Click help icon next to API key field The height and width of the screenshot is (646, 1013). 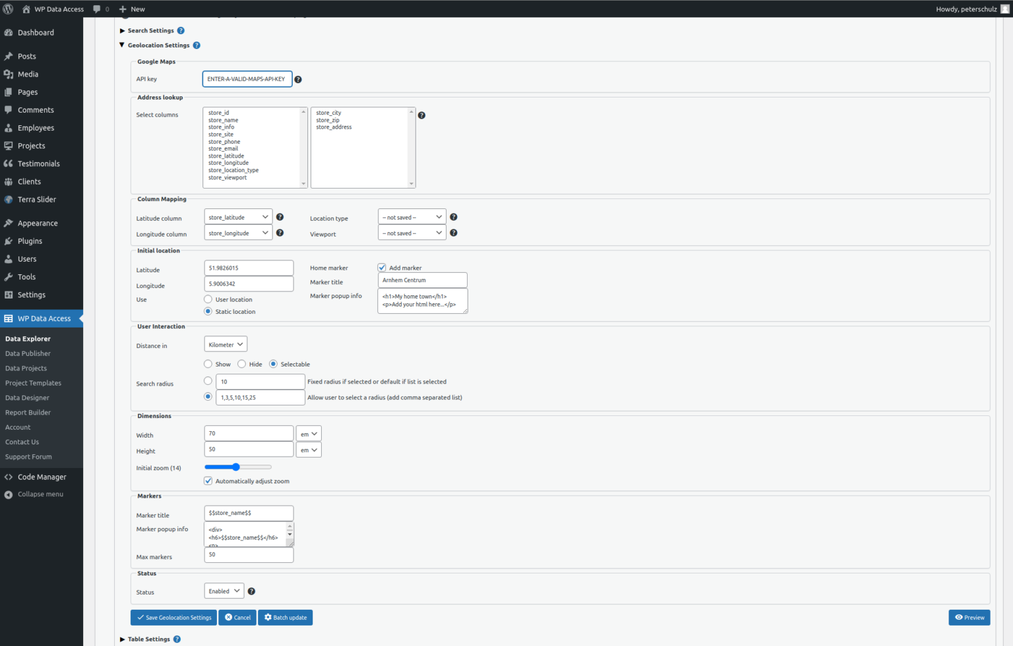[298, 80]
